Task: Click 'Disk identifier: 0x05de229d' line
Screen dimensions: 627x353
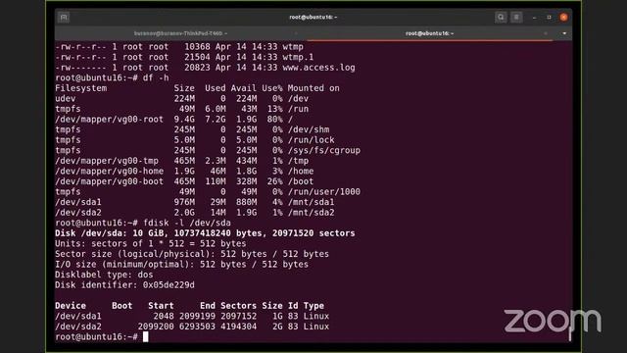Action: [x=124, y=285]
